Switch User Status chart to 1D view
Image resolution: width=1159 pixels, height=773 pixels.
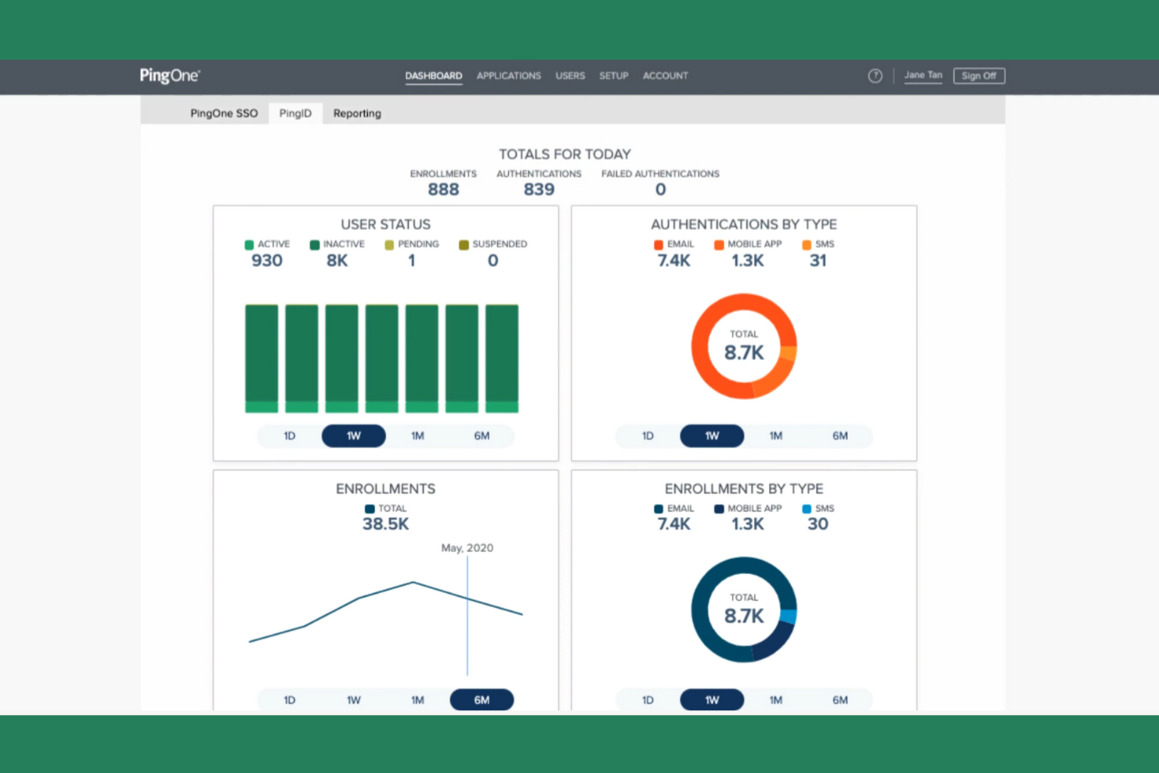click(289, 435)
